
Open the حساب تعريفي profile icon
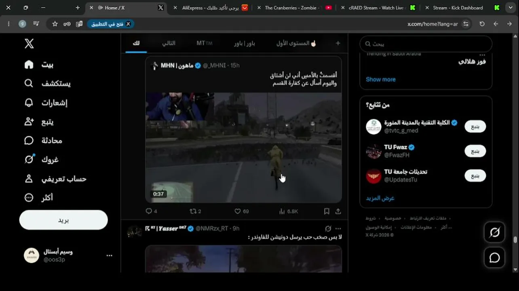pyautogui.click(x=29, y=179)
